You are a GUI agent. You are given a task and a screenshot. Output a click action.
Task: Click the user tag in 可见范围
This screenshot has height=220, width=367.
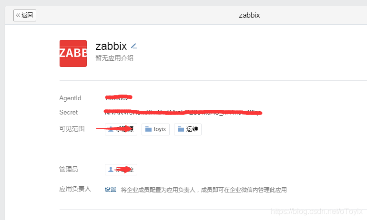(121, 129)
